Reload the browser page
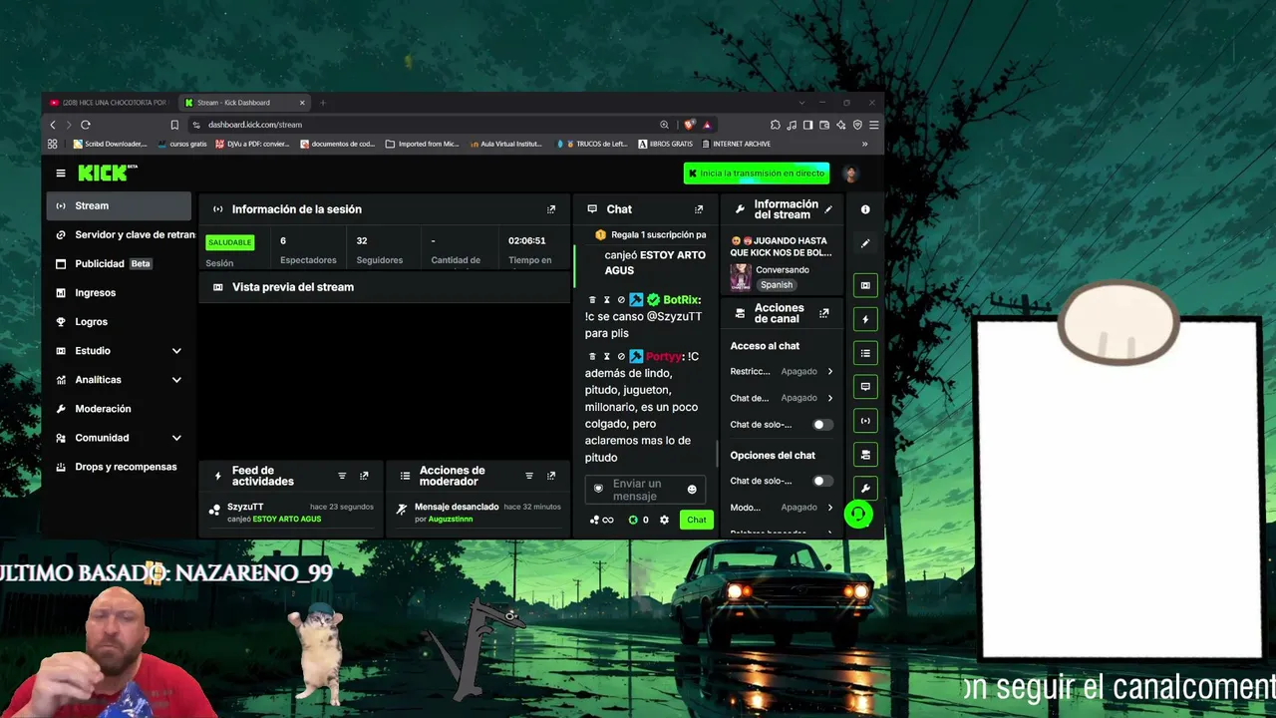Image resolution: width=1276 pixels, height=718 pixels. [86, 125]
